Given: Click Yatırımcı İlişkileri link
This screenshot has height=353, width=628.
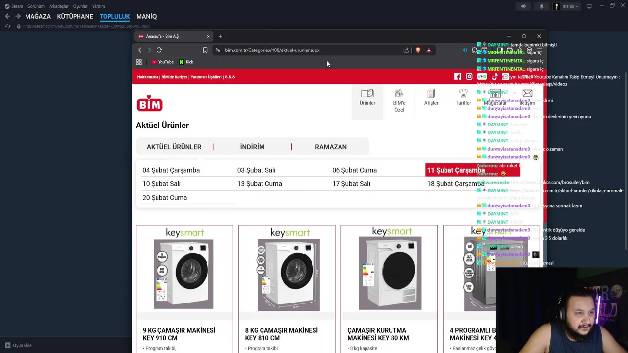Looking at the screenshot, I should 206,77.
